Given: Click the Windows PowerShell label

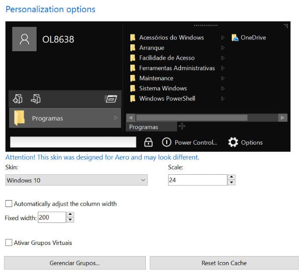Looking at the screenshot, I should 167,99.
